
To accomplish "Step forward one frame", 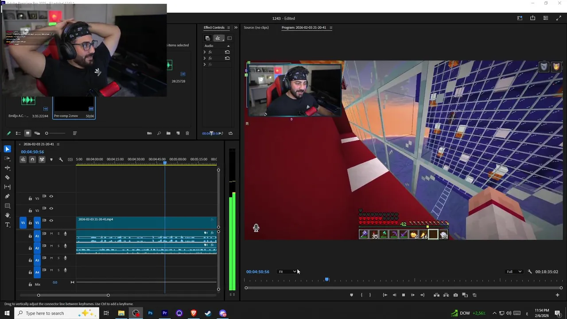I will coord(413,295).
